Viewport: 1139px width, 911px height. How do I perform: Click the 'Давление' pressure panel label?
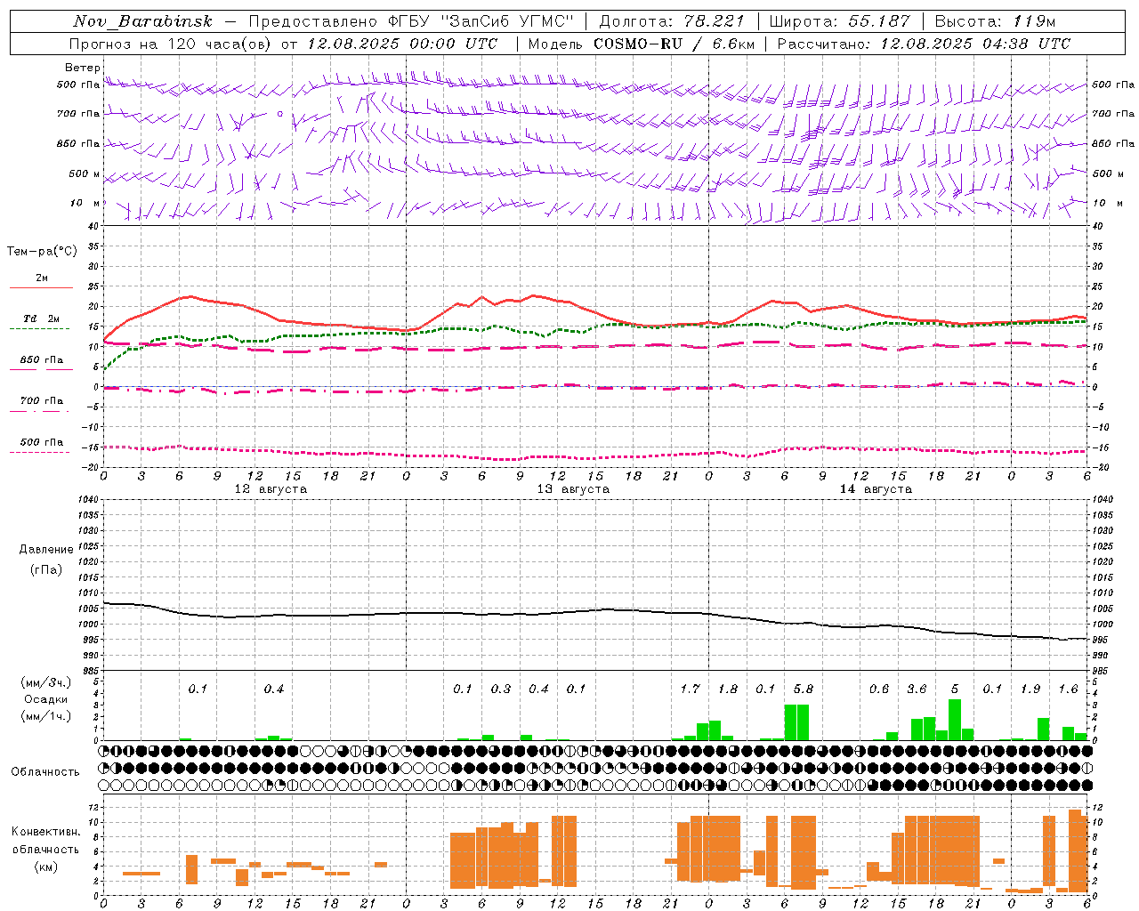46,550
